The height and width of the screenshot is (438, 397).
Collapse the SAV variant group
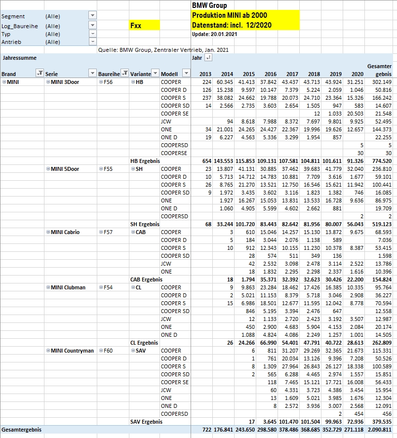[133, 351]
